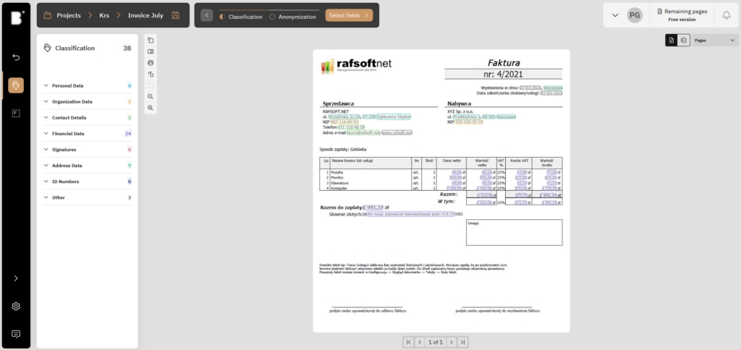Viewport: 741px width, 350px height.
Task: Click the zoom in magnifier icon
Action: (x=151, y=108)
